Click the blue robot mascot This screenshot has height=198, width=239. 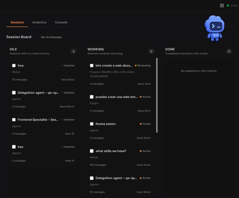[214, 28]
